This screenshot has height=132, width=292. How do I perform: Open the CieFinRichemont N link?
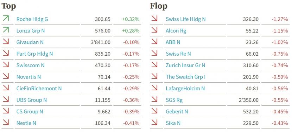tap(39, 89)
